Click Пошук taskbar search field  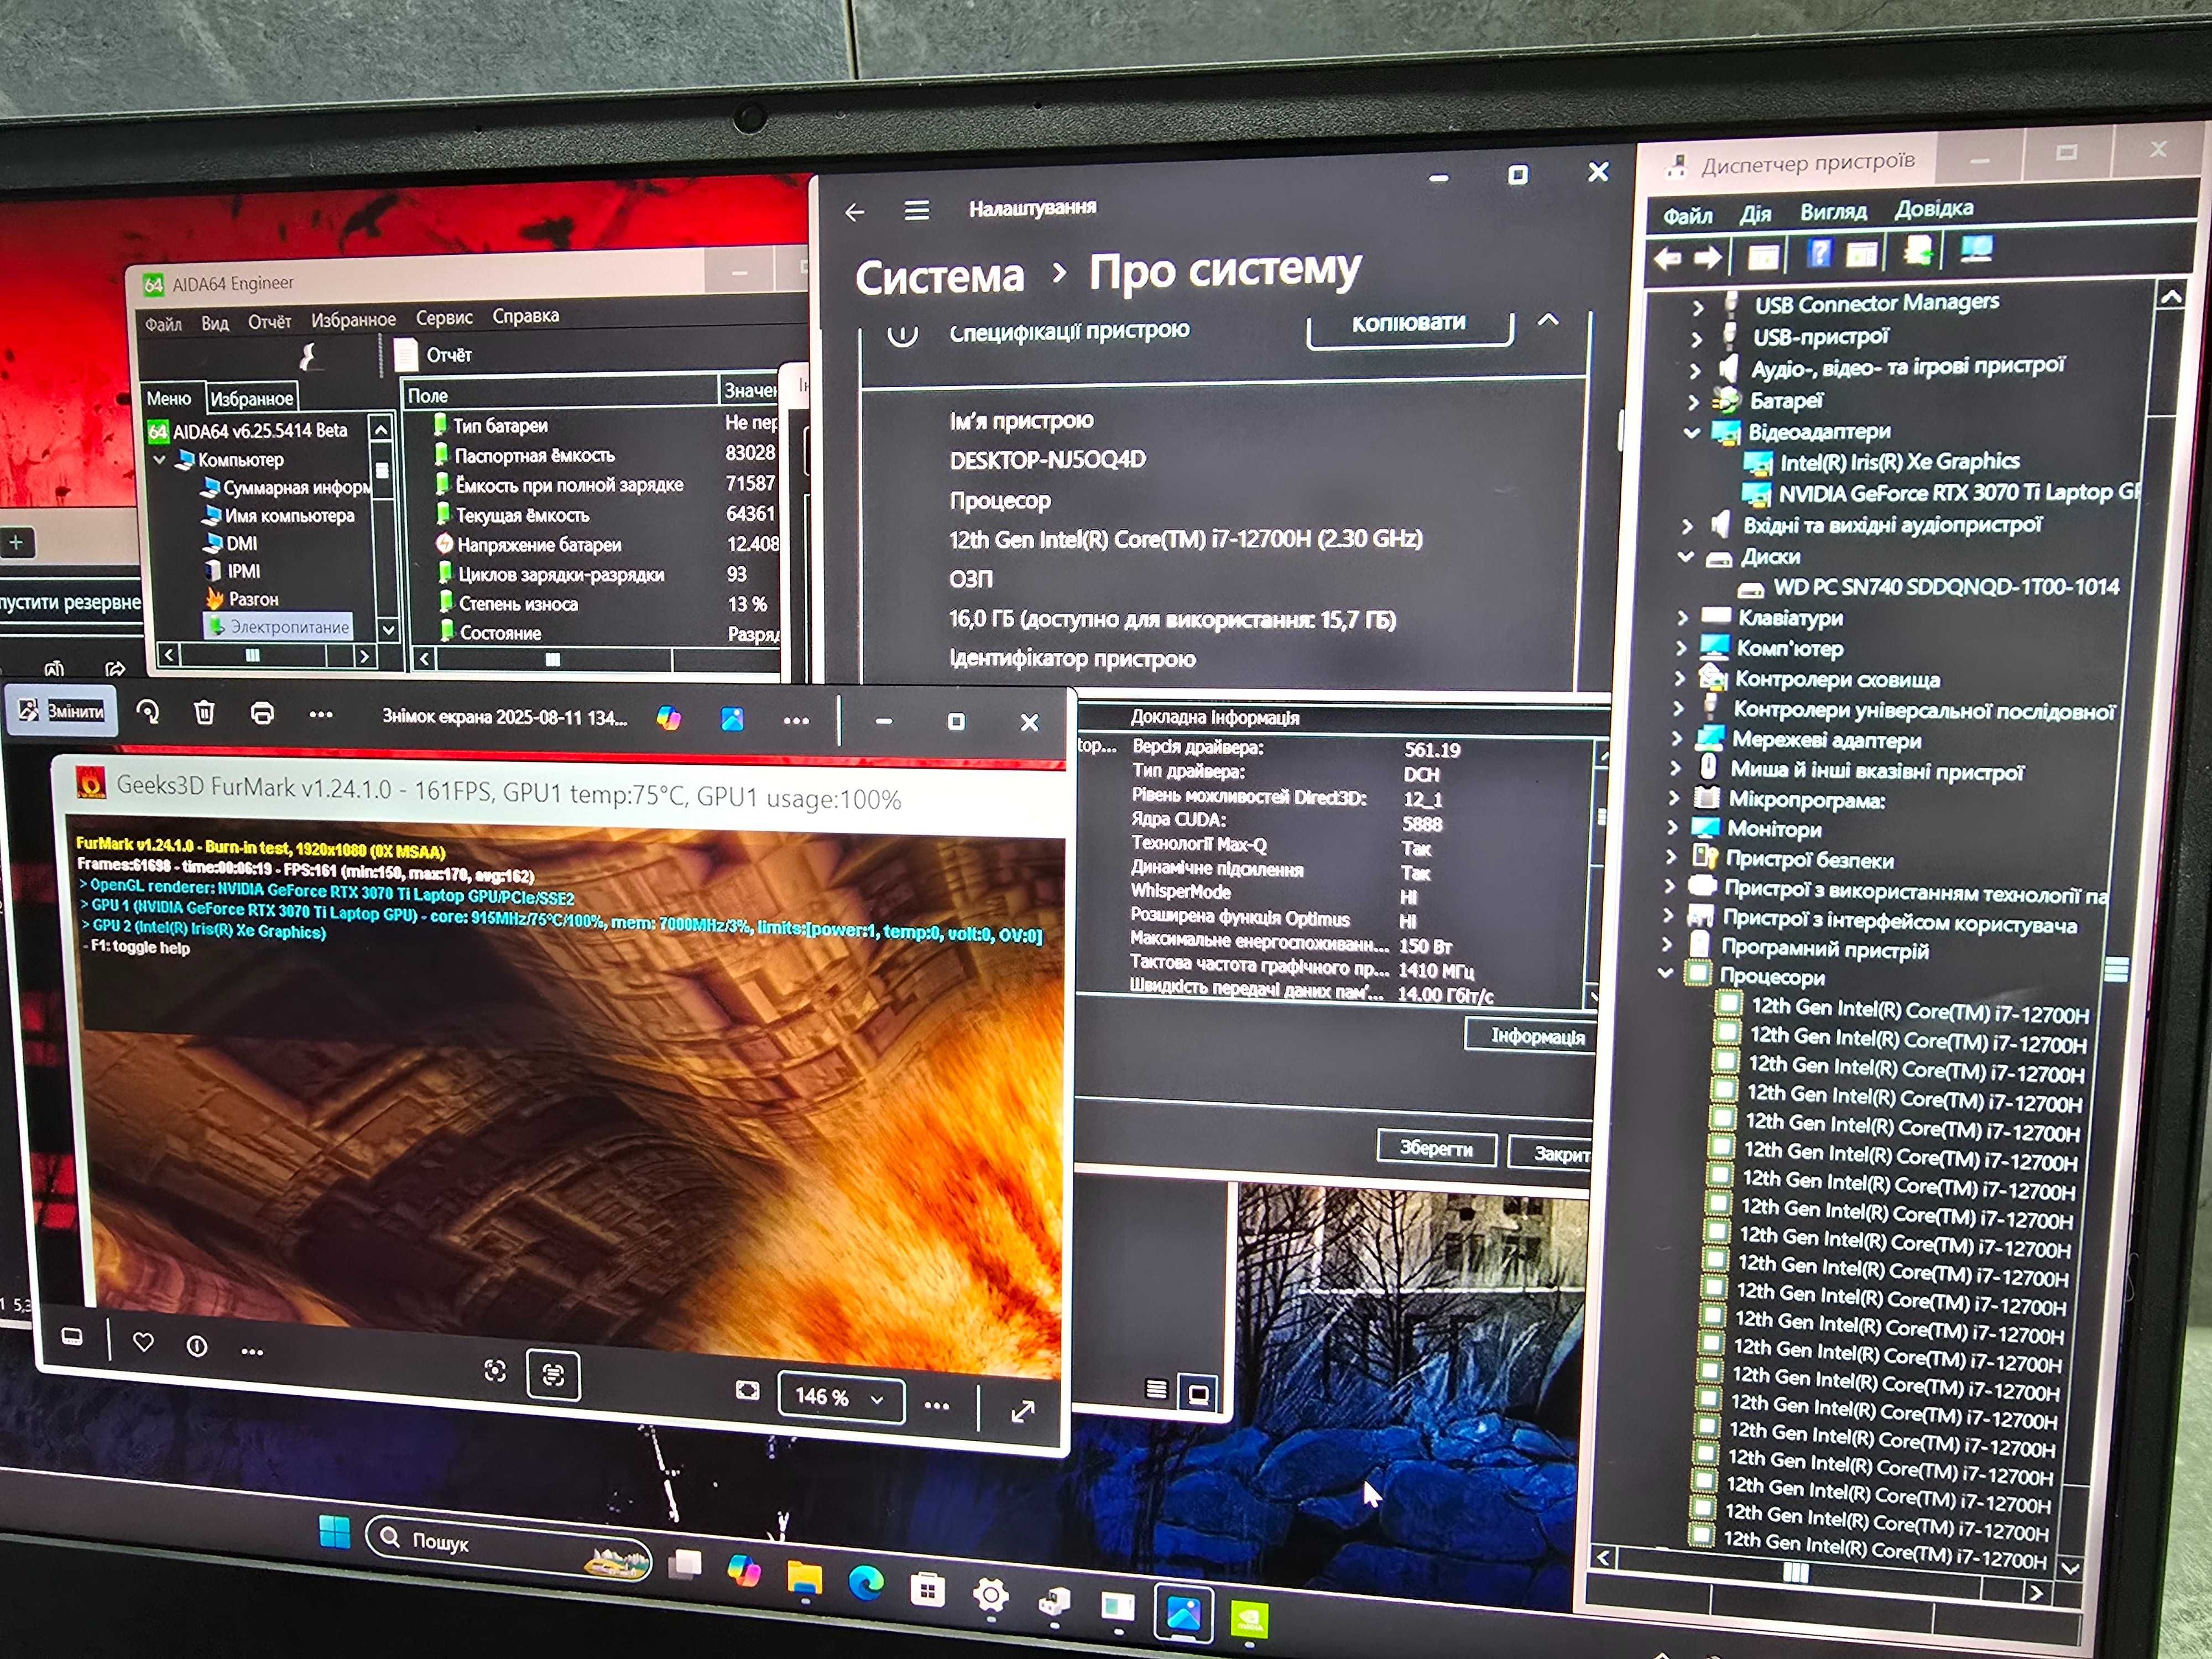[508, 1546]
